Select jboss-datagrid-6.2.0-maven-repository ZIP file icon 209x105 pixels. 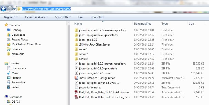click(x=76, y=64)
